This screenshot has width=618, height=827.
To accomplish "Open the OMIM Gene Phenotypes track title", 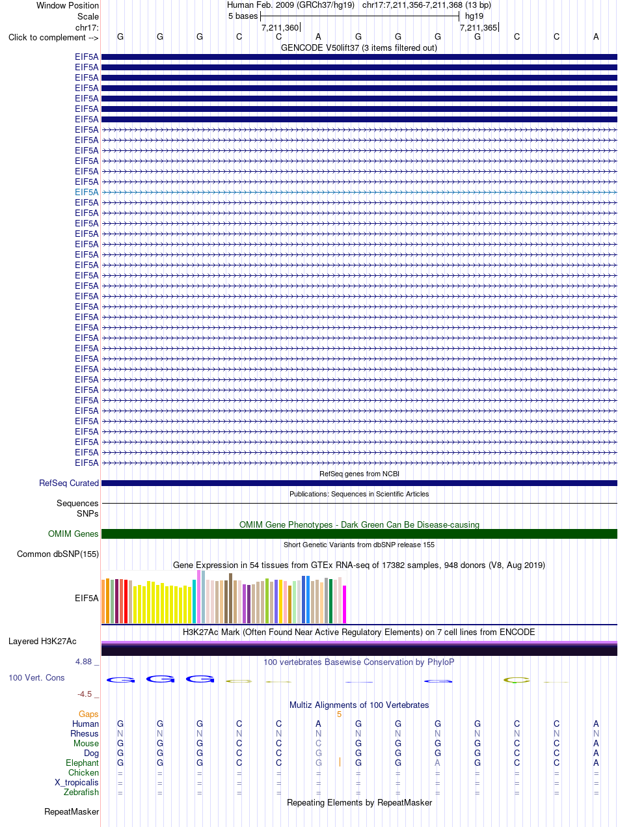I will click(359, 524).
